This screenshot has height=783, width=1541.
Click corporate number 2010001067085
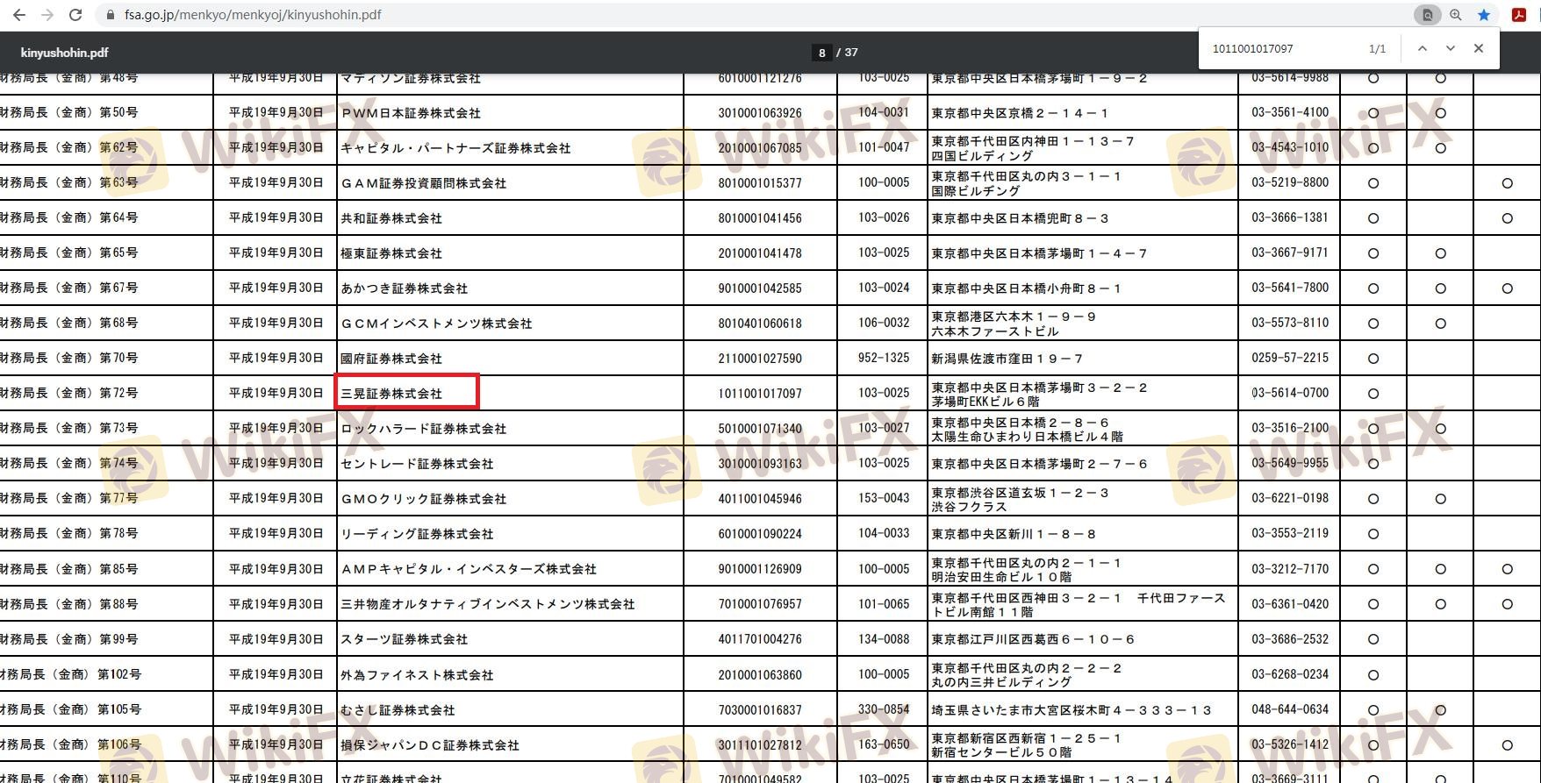pos(760,148)
